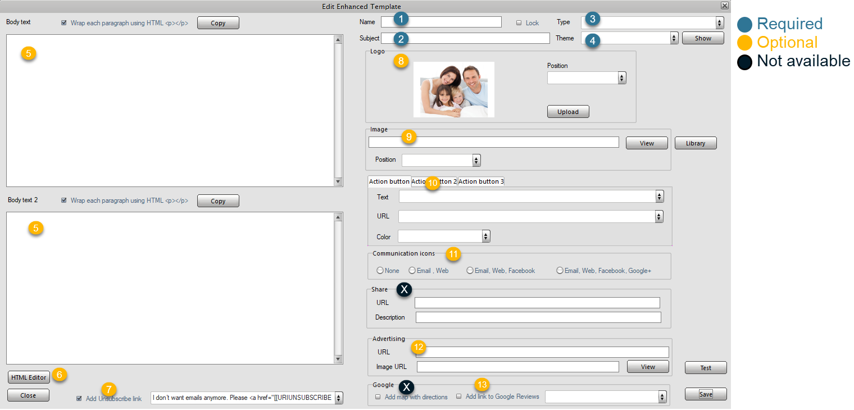Click inside the Body text editor area
Image resolution: width=854 pixels, height=410 pixels.
(x=170, y=111)
